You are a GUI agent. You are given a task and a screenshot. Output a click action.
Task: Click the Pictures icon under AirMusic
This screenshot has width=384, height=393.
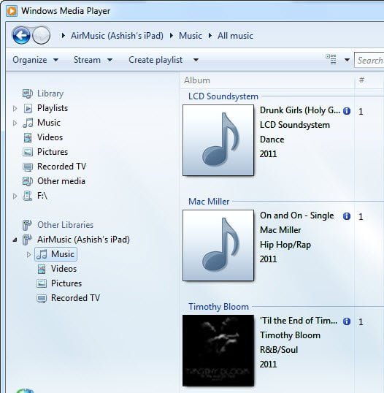[x=42, y=283]
